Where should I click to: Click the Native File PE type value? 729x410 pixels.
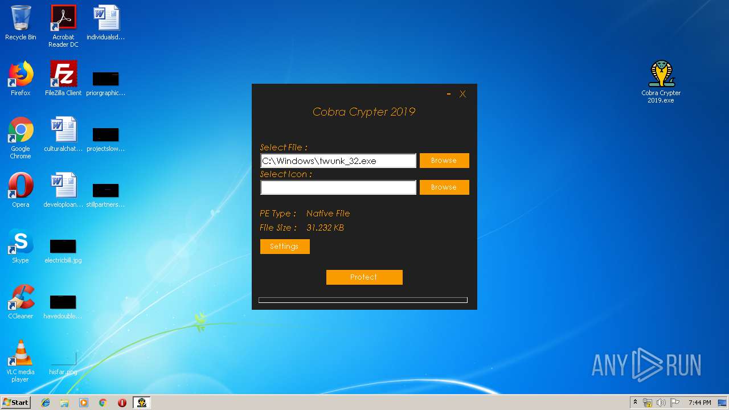point(328,214)
